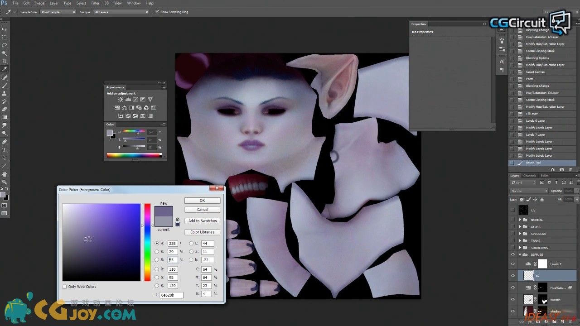Add a Black & White adjustment

coord(131,108)
